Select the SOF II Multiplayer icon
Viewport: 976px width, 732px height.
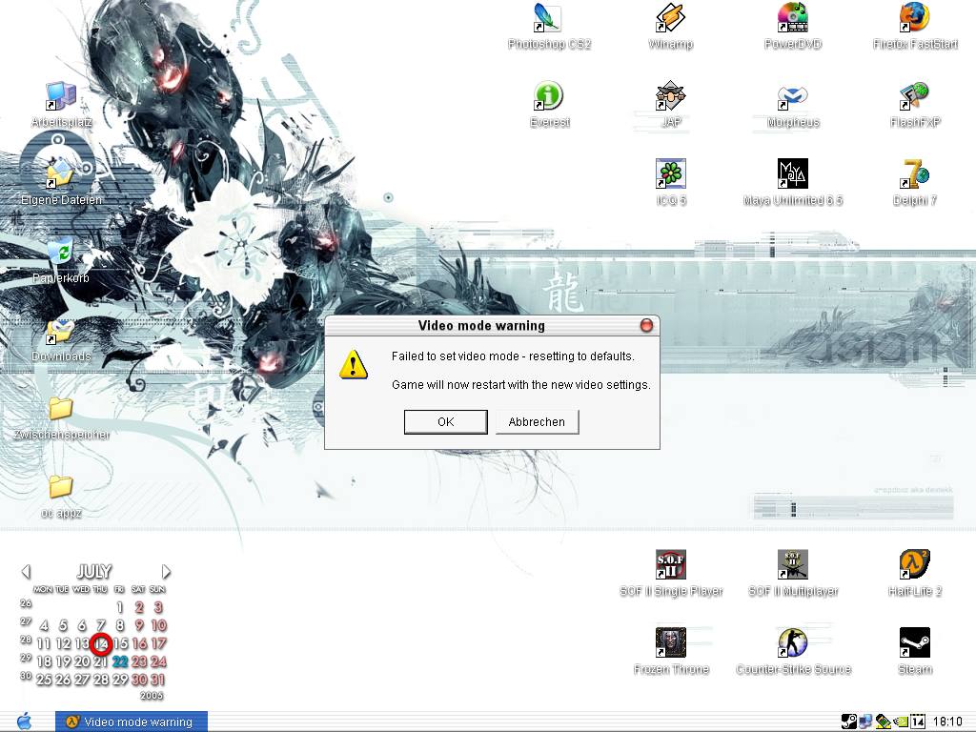tap(792, 564)
